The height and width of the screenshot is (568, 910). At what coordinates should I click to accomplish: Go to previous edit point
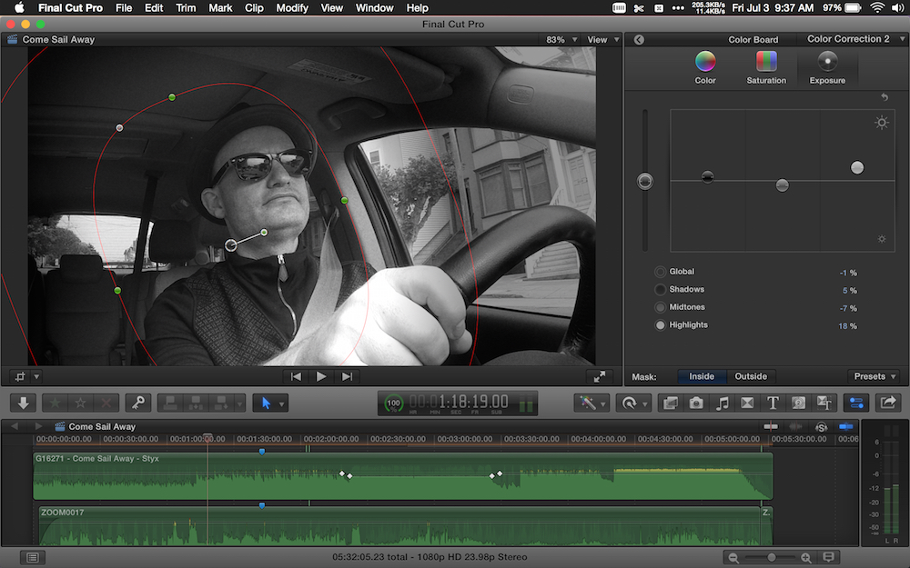(x=296, y=377)
